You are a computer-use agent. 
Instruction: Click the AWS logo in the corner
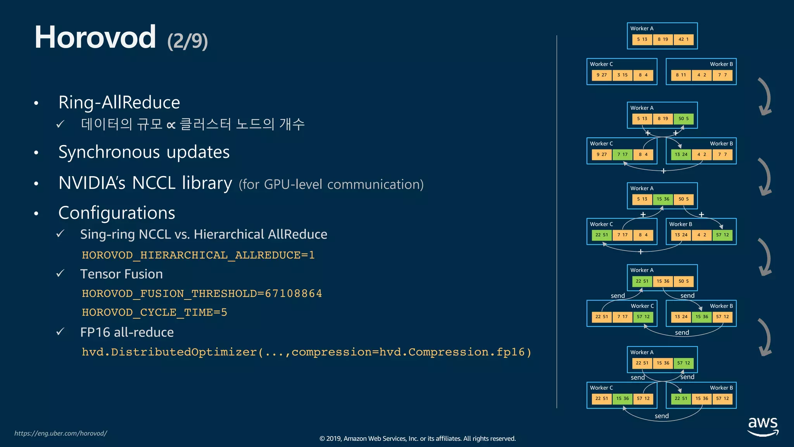point(763,426)
